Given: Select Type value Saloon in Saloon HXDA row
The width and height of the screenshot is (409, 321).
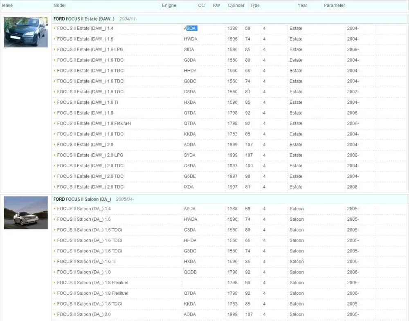Looking at the screenshot, I should [x=297, y=262].
